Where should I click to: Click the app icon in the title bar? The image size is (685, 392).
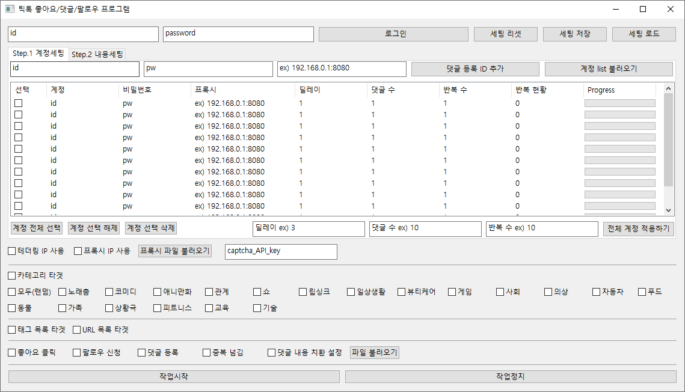[10, 9]
